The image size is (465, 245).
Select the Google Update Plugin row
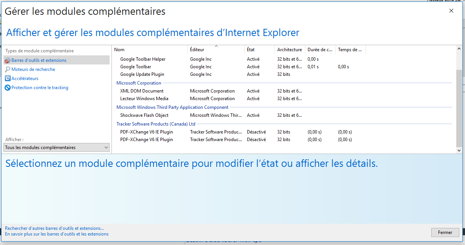[284, 74]
